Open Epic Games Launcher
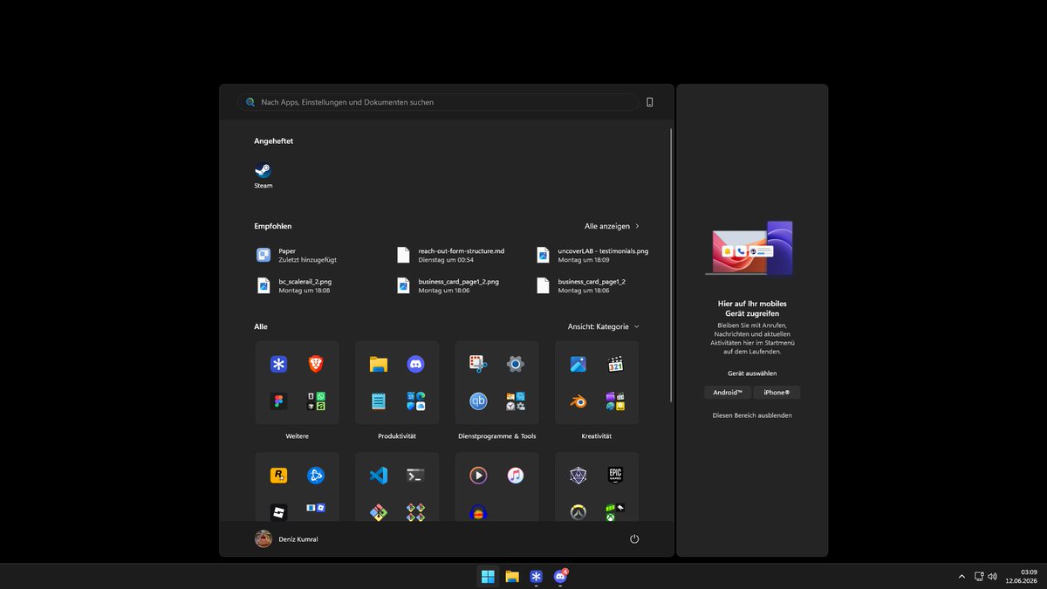This screenshot has width=1047, height=589. 615,476
